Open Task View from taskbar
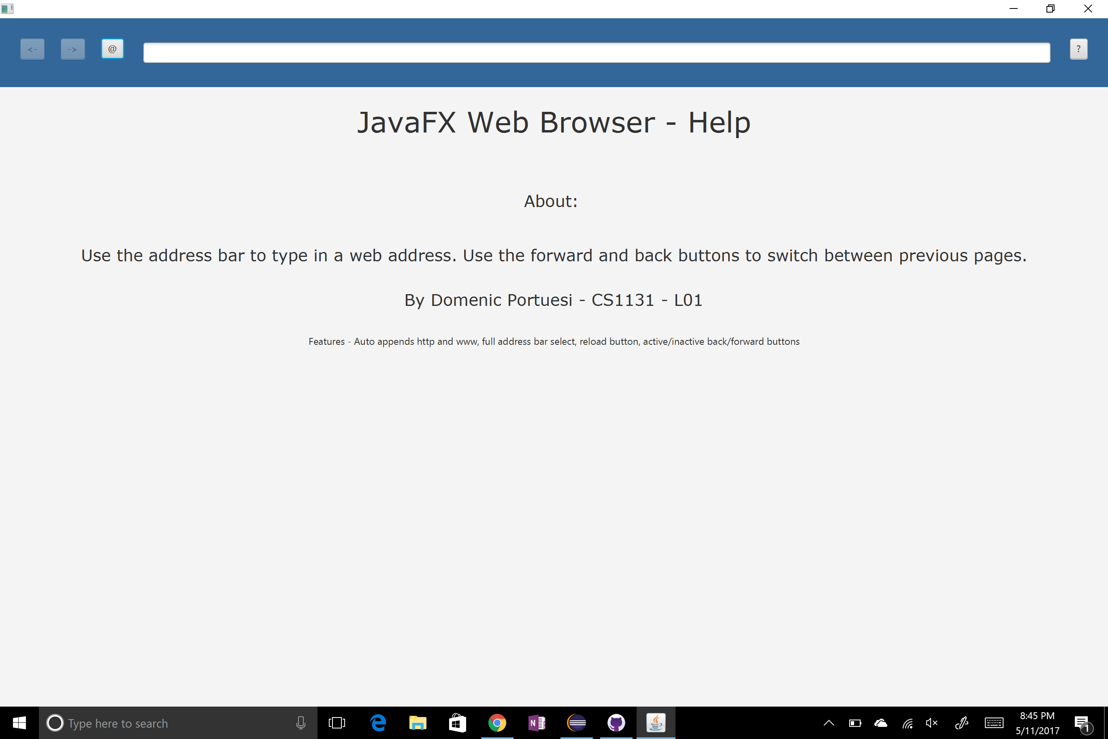 tap(337, 722)
